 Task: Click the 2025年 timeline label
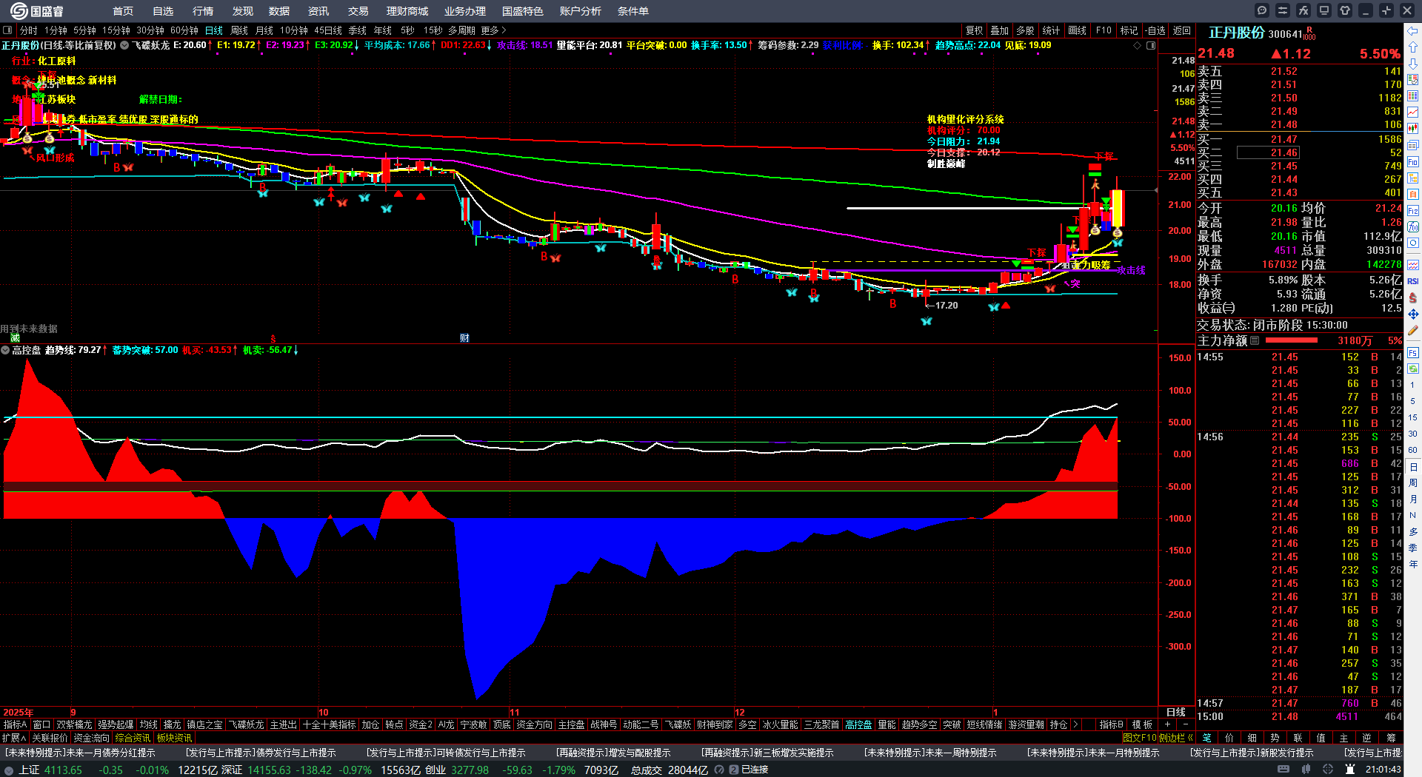tap(18, 712)
